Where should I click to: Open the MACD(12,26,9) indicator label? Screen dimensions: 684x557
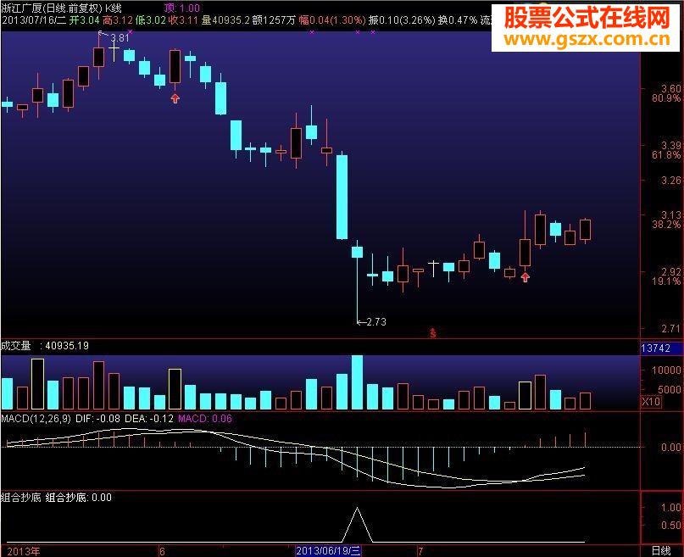[36, 419]
